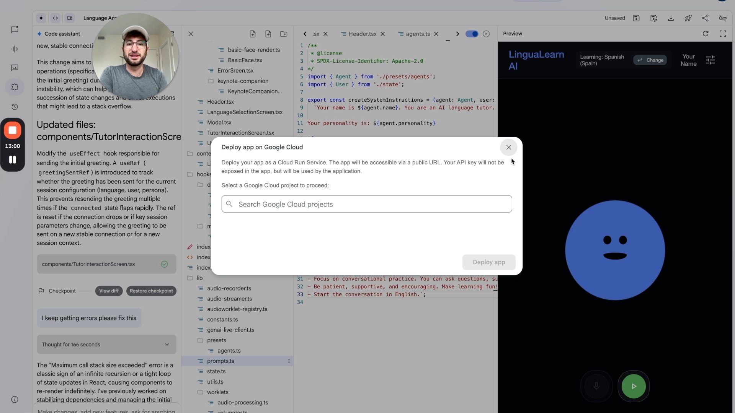This screenshot has height=413, width=735.
Task: Toggle the blue switch in the code toolbar
Action: point(472,34)
